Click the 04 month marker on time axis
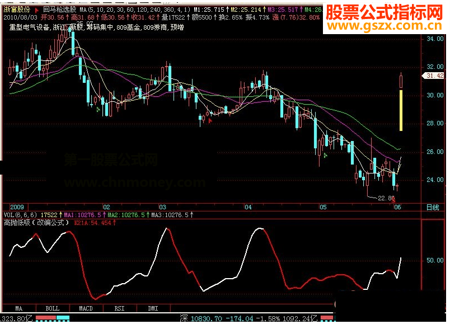Image resolution: width=450 pixels, height=324 pixels. click(x=248, y=207)
